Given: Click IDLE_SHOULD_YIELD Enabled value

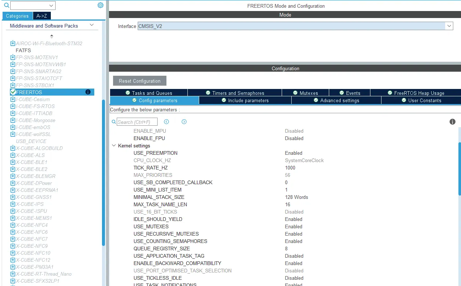Looking at the screenshot, I should (x=293, y=219).
